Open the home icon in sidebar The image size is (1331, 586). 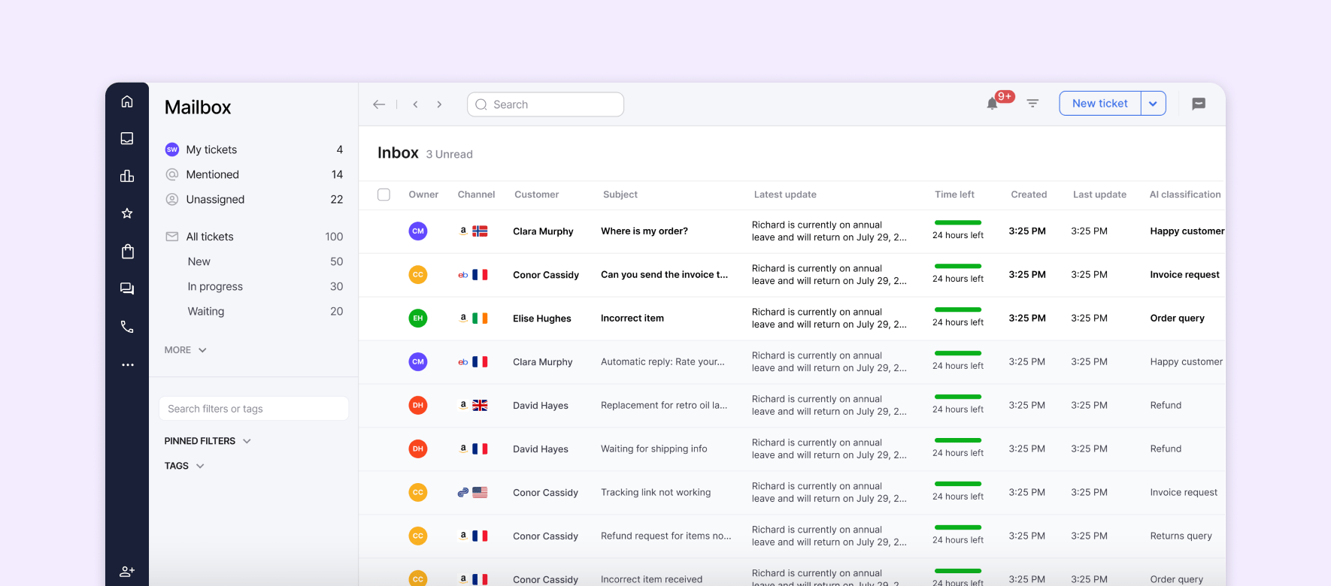click(127, 101)
